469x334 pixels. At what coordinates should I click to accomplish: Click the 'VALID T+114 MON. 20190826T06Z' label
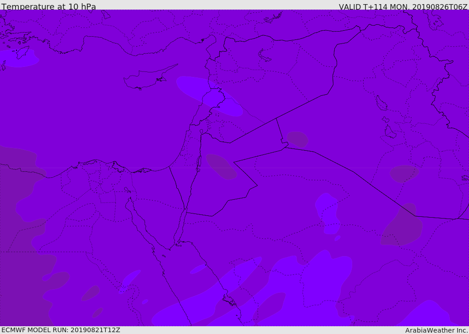point(403,7)
